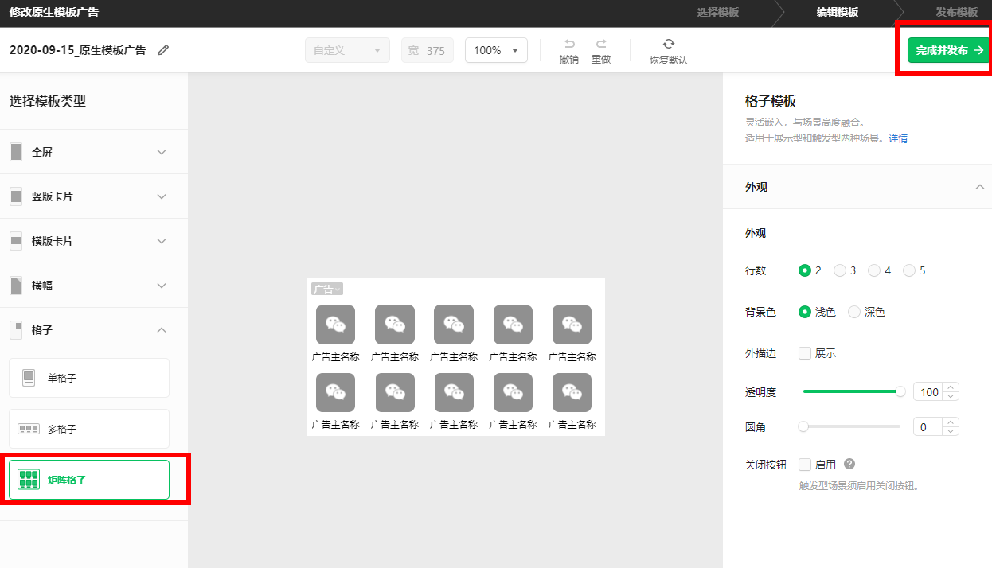
Task: Click the 格子 template type icon
Action: pyautogui.click(x=16, y=330)
